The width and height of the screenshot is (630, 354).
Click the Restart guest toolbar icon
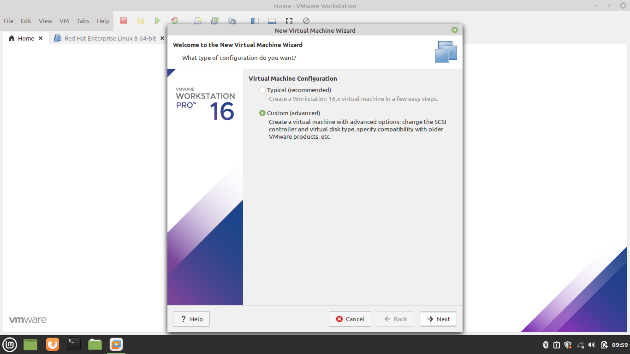pyautogui.click(x=175, y=21)
